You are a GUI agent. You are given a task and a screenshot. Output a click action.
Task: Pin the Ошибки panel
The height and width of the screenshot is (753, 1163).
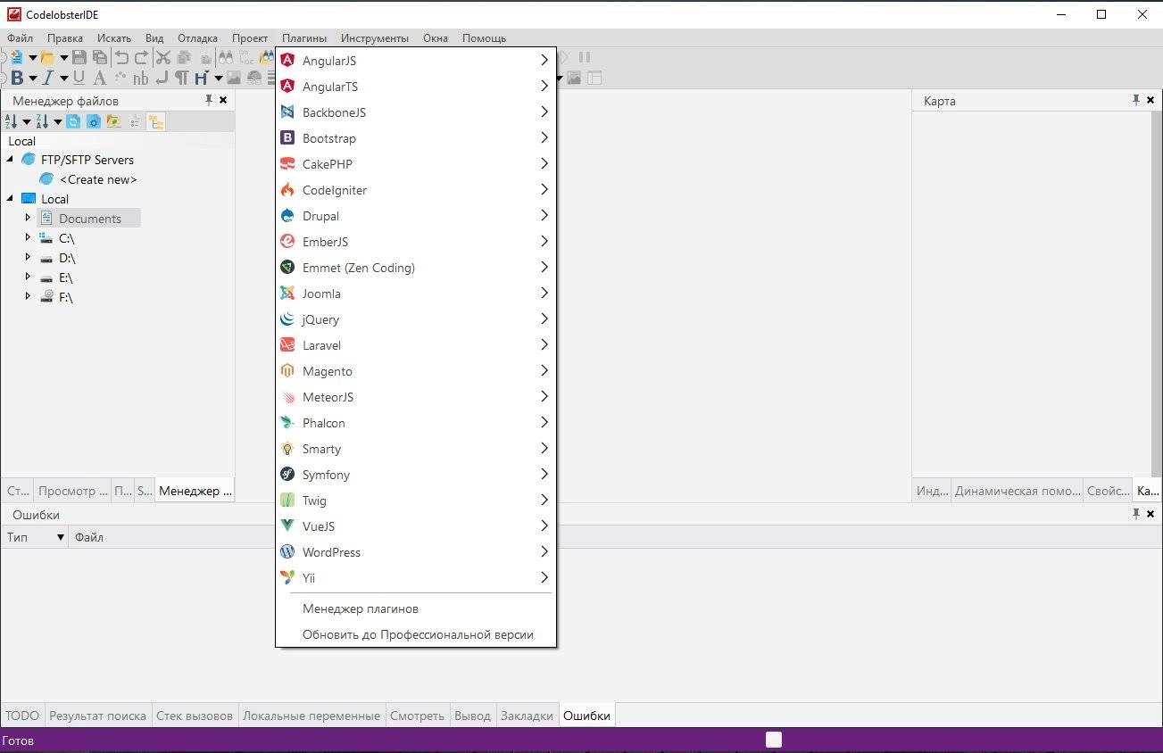click(1136, 514)
